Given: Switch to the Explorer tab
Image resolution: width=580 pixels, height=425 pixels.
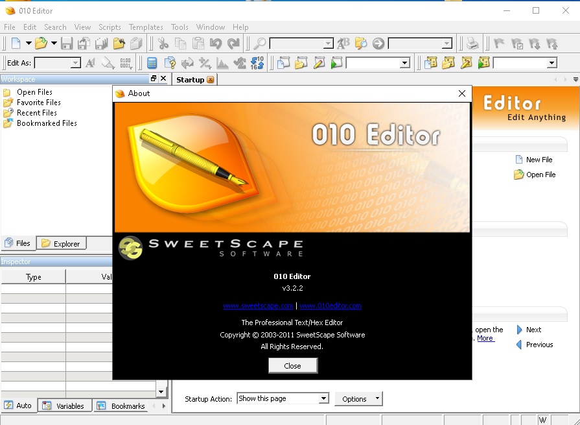Looking at the screenshot, I should (x=61, y=243).
